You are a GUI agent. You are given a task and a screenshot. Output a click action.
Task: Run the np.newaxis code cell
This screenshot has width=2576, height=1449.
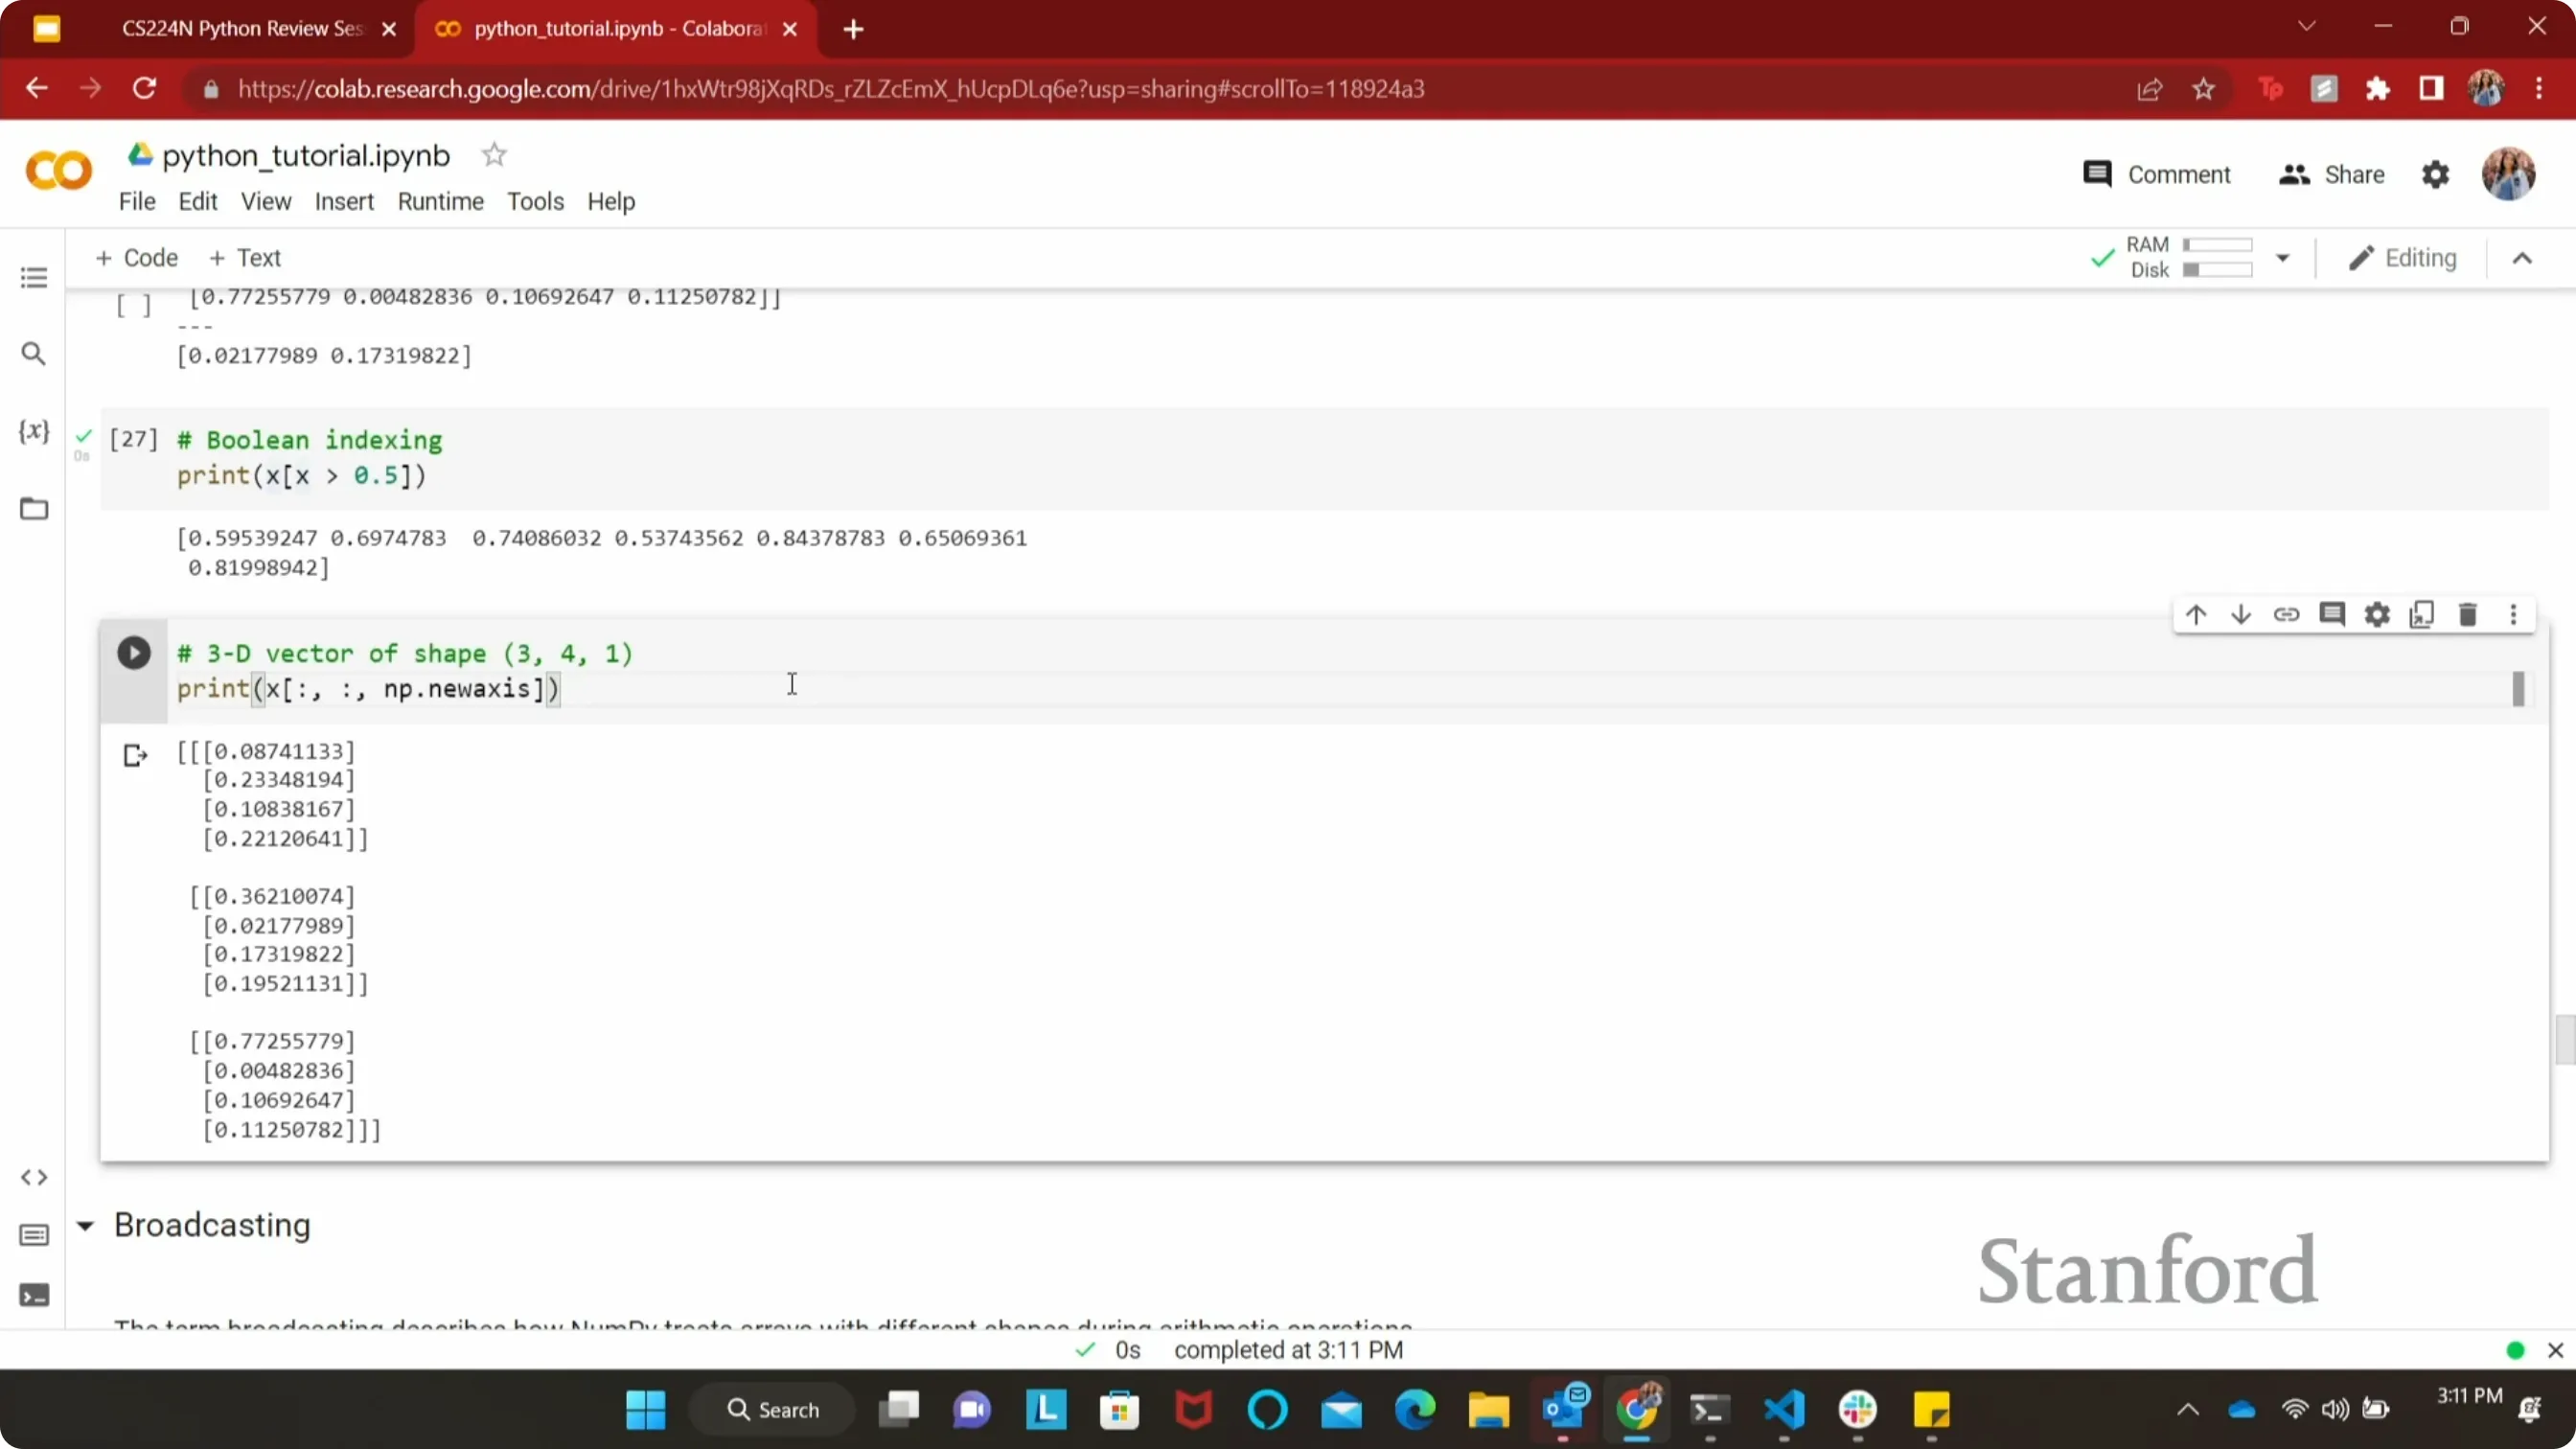pyautogui.click(x=133, y=653)
